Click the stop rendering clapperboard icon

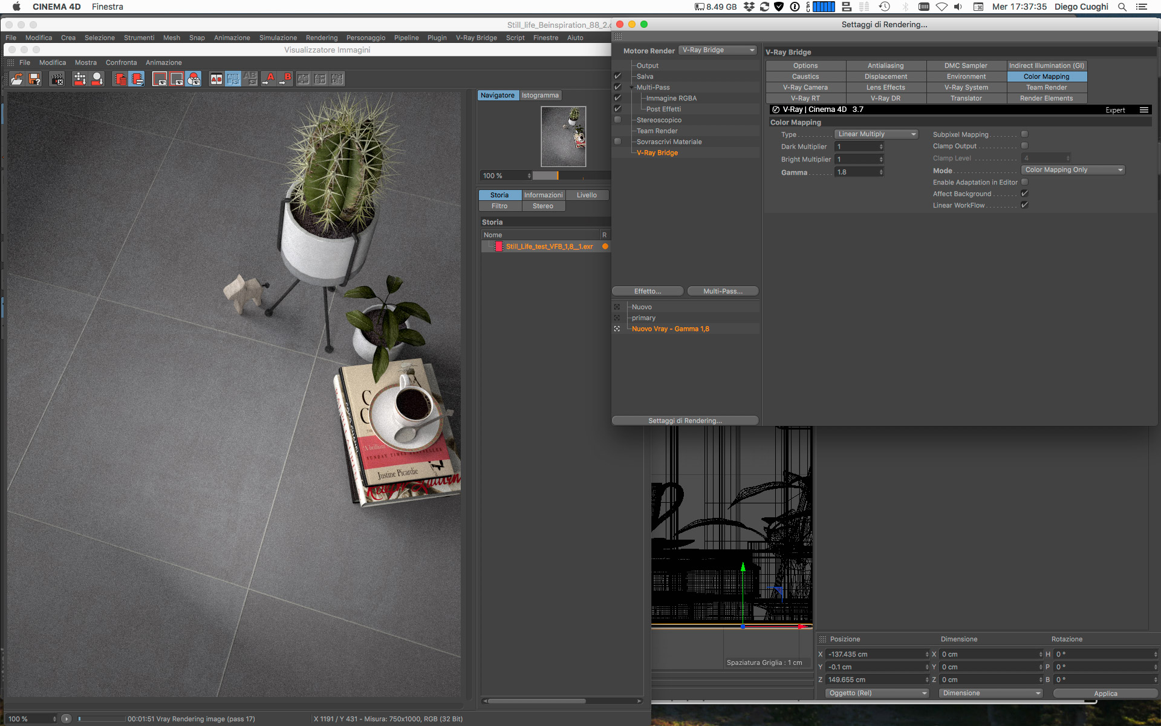tap(57, 79)
